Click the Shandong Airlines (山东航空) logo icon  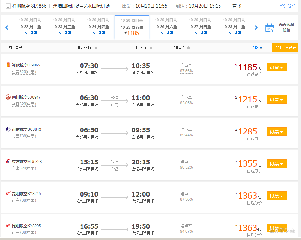click(8, 129)
